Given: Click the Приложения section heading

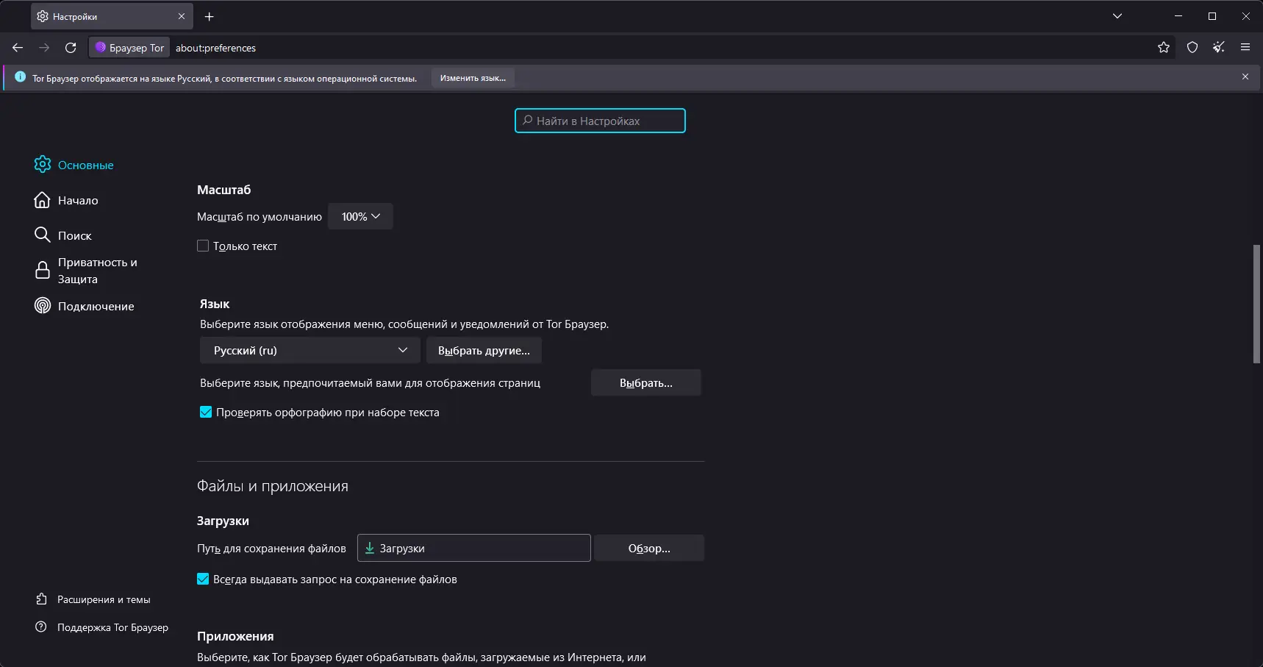Looking at the screenshot, I should pos(235,636).
